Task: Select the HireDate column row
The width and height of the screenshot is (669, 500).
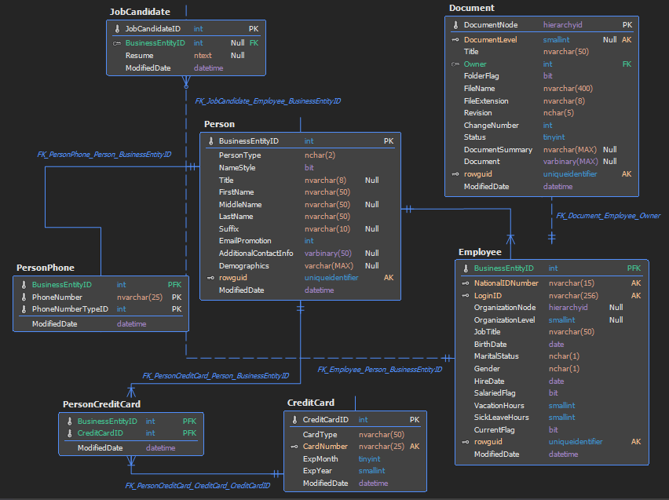Action: [552, 381]
